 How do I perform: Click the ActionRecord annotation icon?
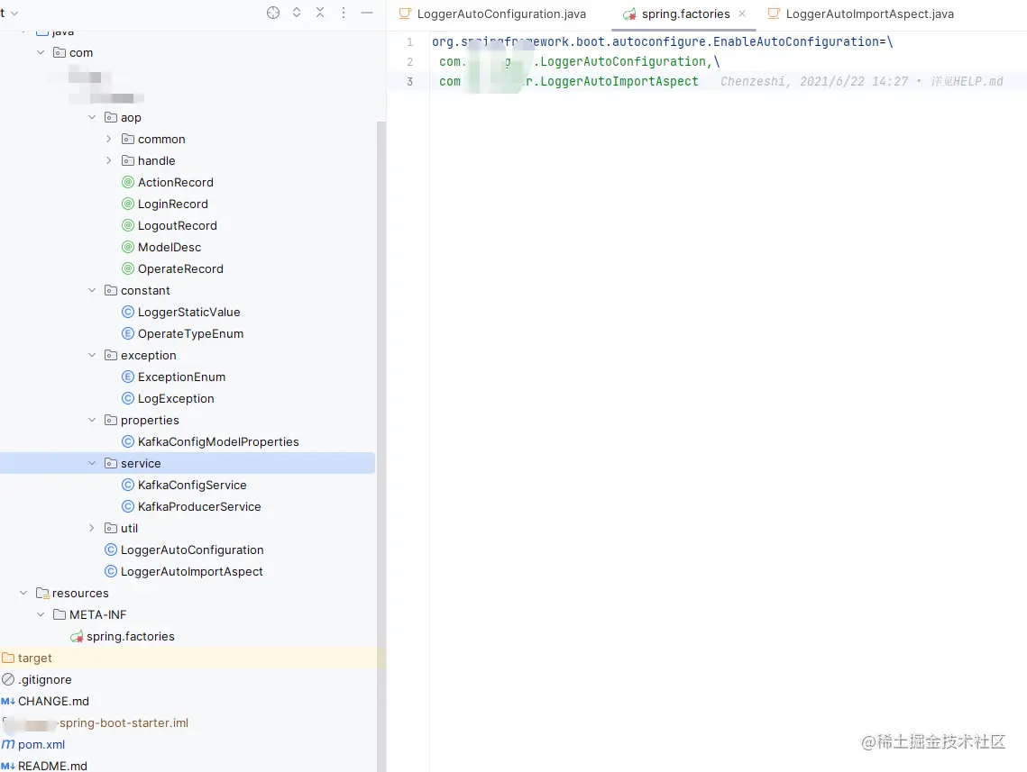(128, 182)
